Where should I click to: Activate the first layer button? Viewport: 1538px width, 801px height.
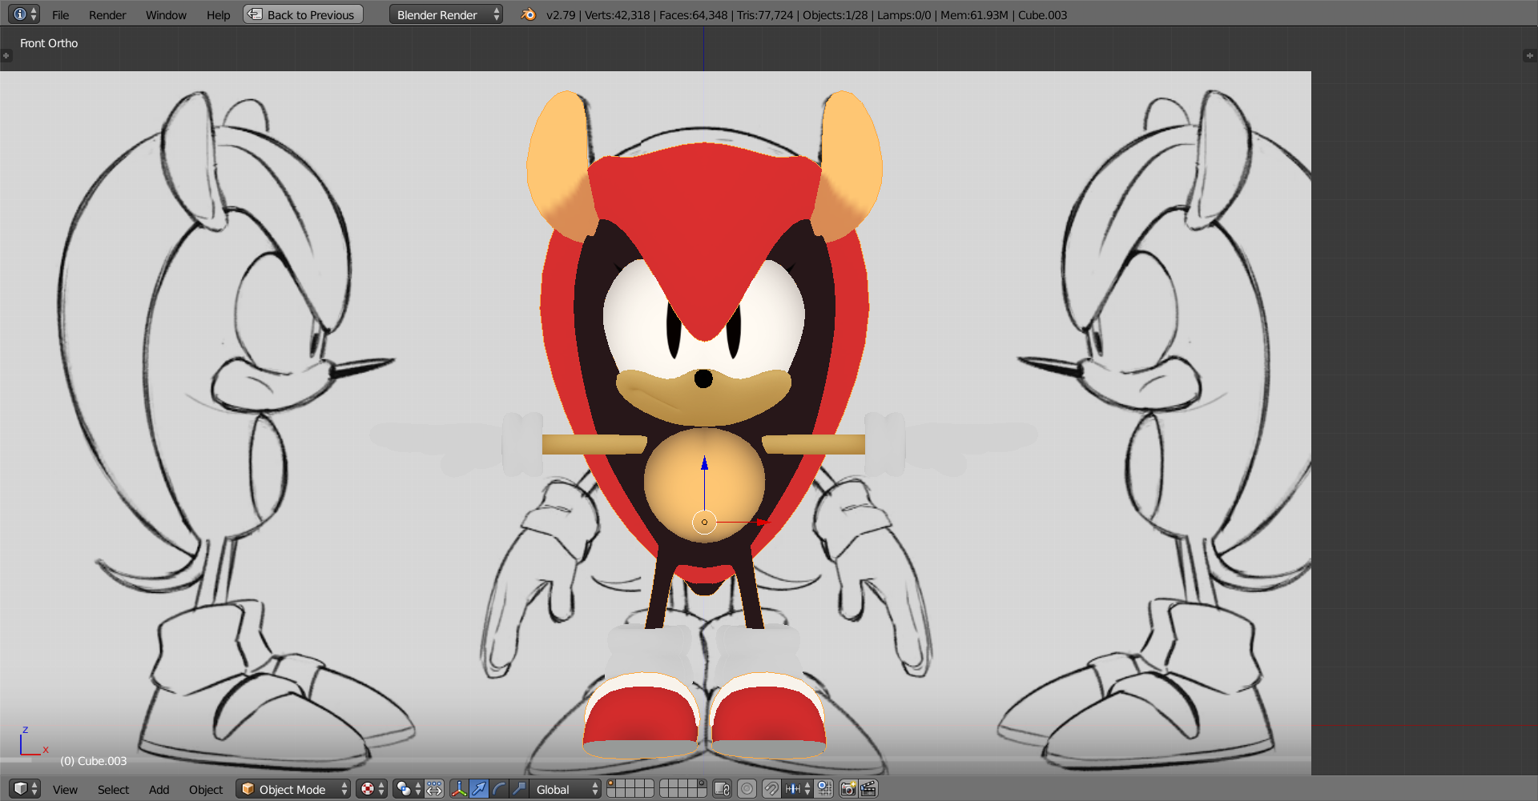[x=611, y=784]
